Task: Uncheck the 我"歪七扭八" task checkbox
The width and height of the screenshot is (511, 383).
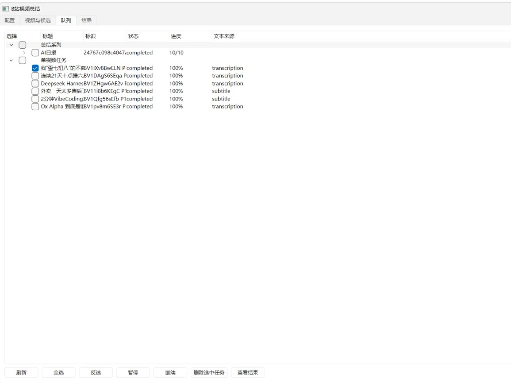Action: [35, 68]
